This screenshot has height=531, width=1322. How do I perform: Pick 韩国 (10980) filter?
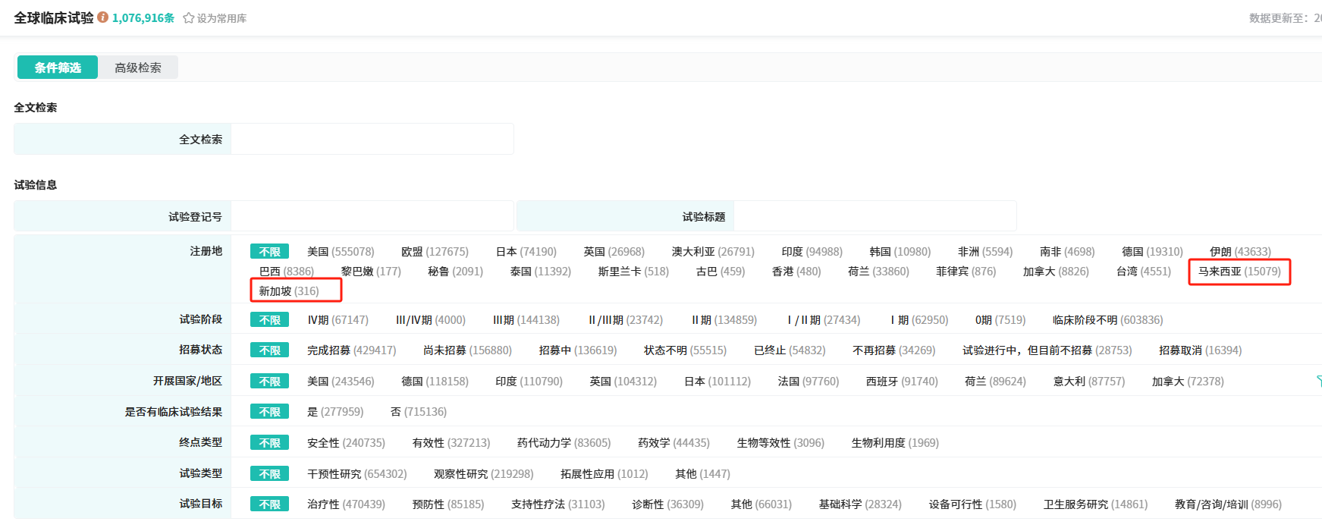click(900, 252)
